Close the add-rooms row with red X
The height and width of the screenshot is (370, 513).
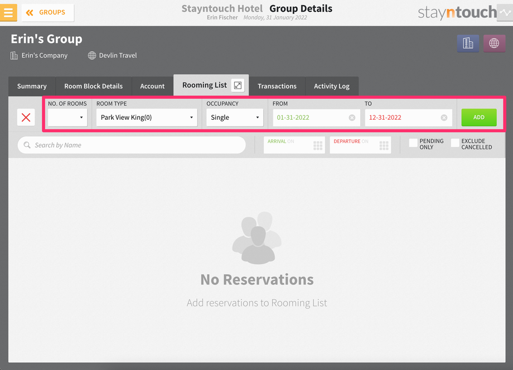[x=26, y=118]
